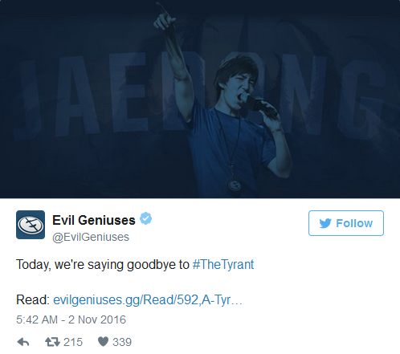Click the 5:42 AM - 2 Nov 2016 timestamp

(x=71, y=319)
